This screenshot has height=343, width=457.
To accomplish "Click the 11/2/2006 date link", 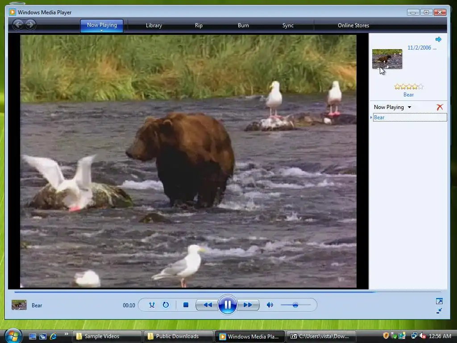I will (422, 48).
